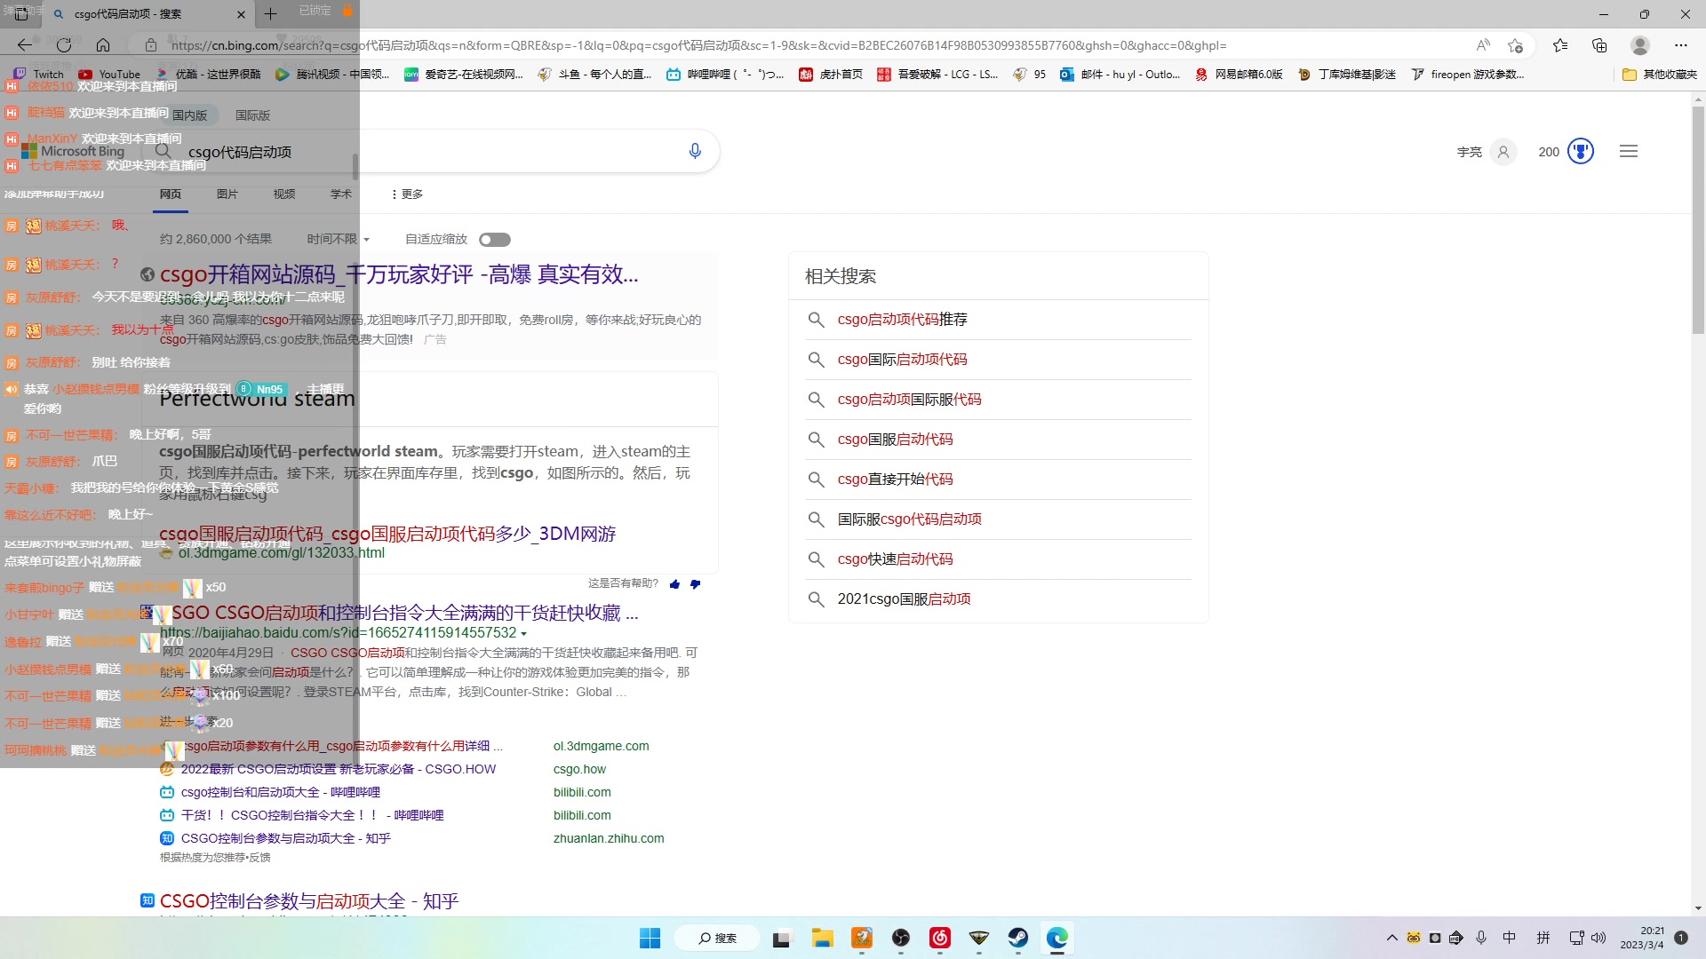Click related search 2021csgo国服启动项
This screenshot has width=1706, height=959.
tap(904, 599)
